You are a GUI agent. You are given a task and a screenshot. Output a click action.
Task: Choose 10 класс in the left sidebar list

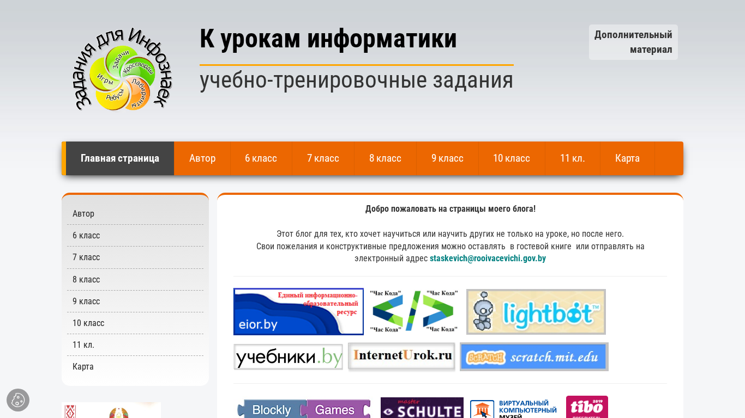click(135, 323)
